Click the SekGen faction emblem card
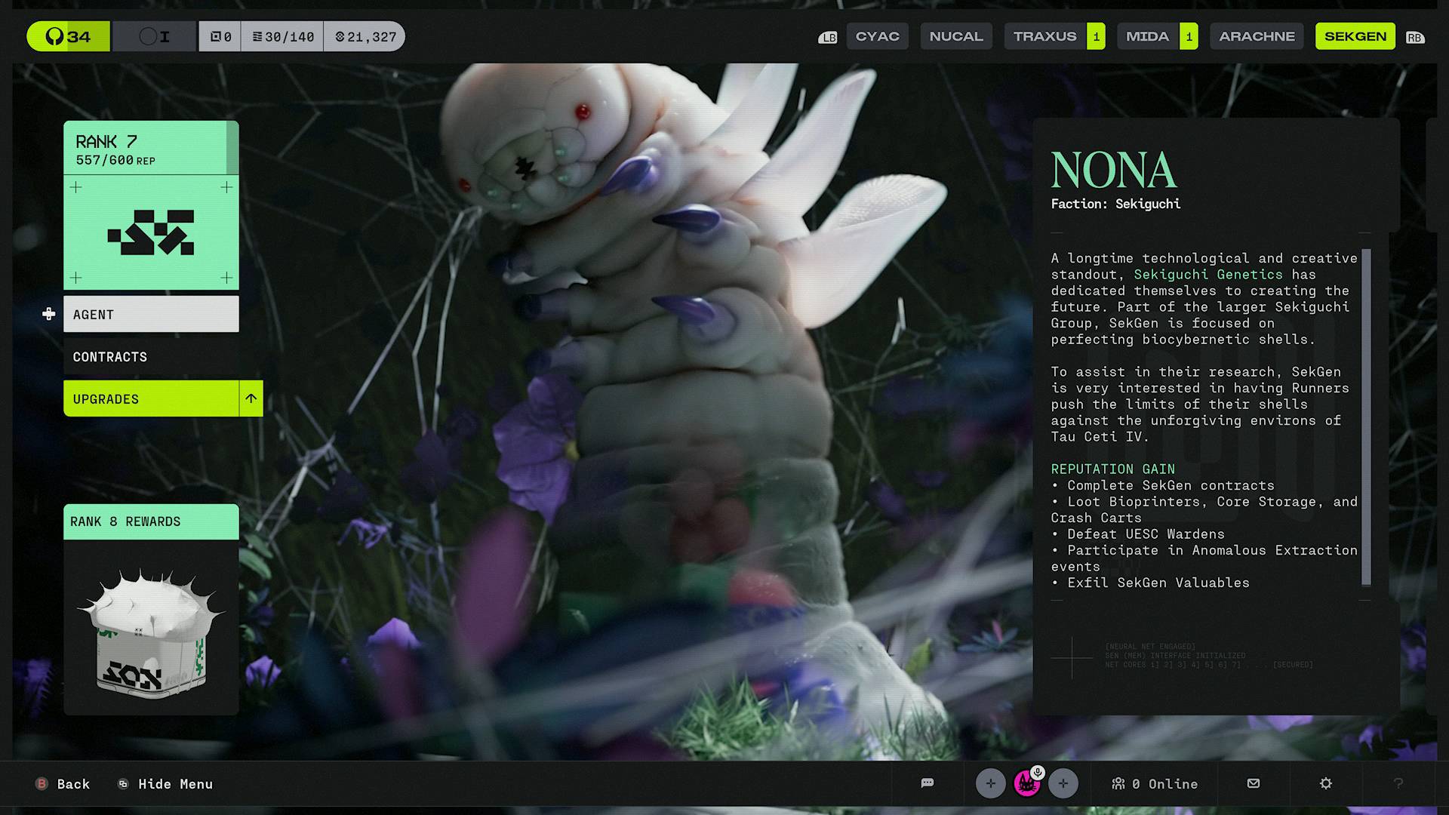Image resolution: width=1449 pixels, height=815 pixels. (151, 232)
